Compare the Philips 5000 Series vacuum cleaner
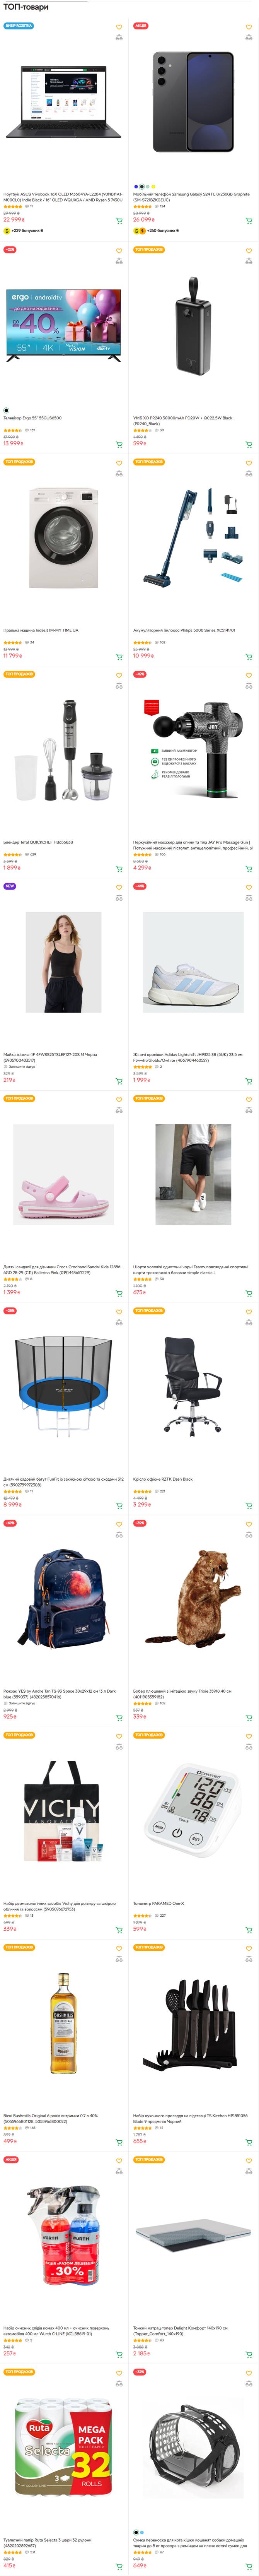Viewport: 259px width, 2576px height. (249, 474)
